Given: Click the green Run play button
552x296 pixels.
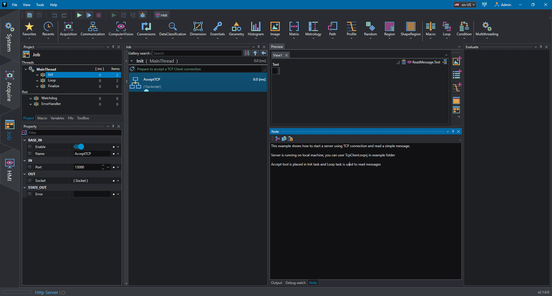Looking at the screenshot, I should click(x=79, y=15).
